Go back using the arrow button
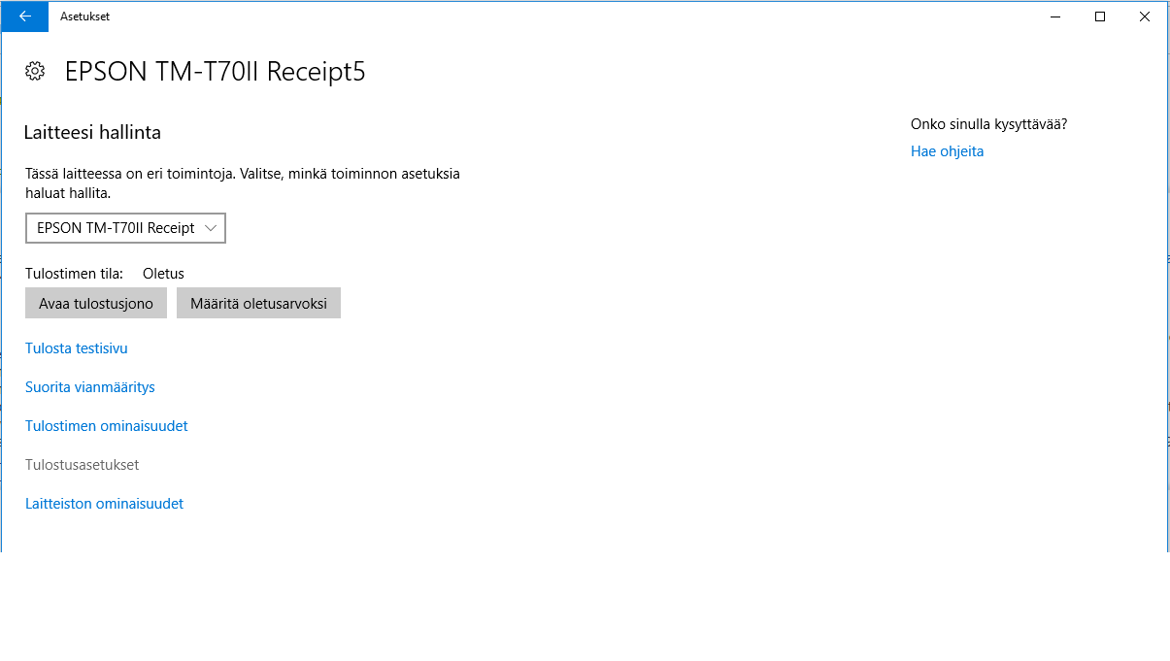This screenshot has width=1170, height=661. point(24,17)
